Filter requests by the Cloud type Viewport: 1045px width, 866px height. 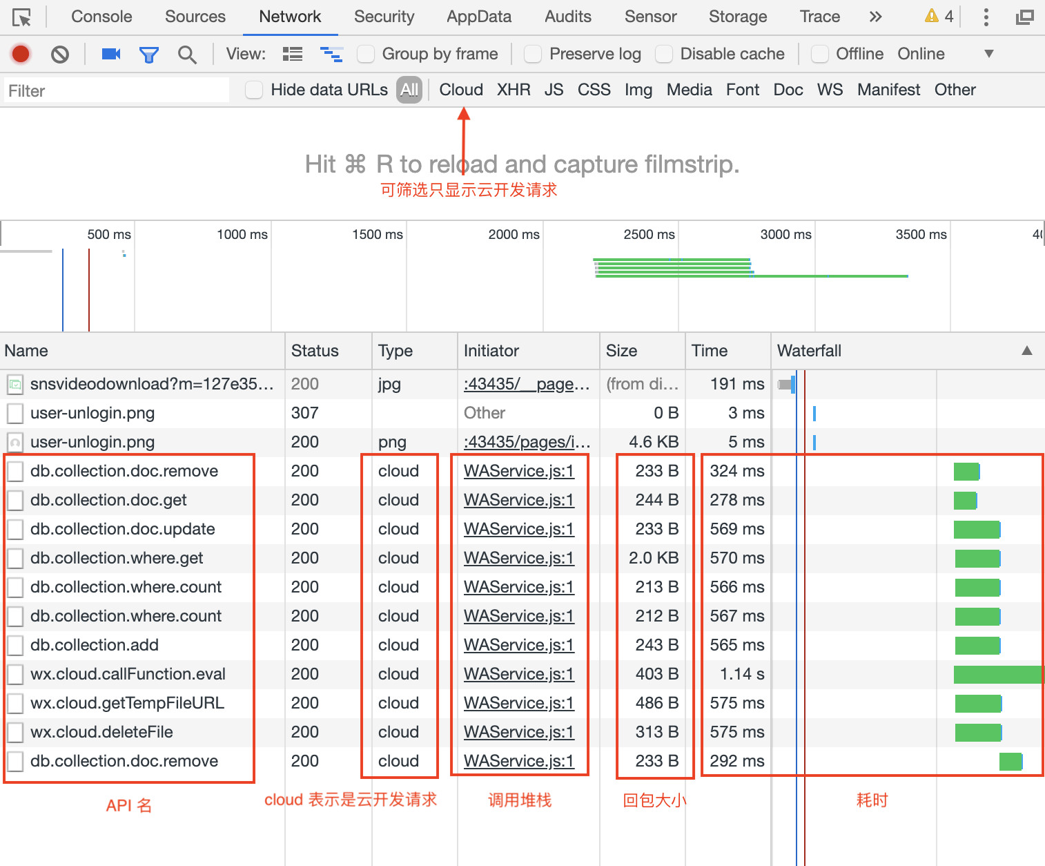(461, 90)
